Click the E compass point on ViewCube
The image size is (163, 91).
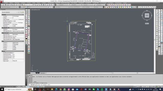tap(152, 15)
